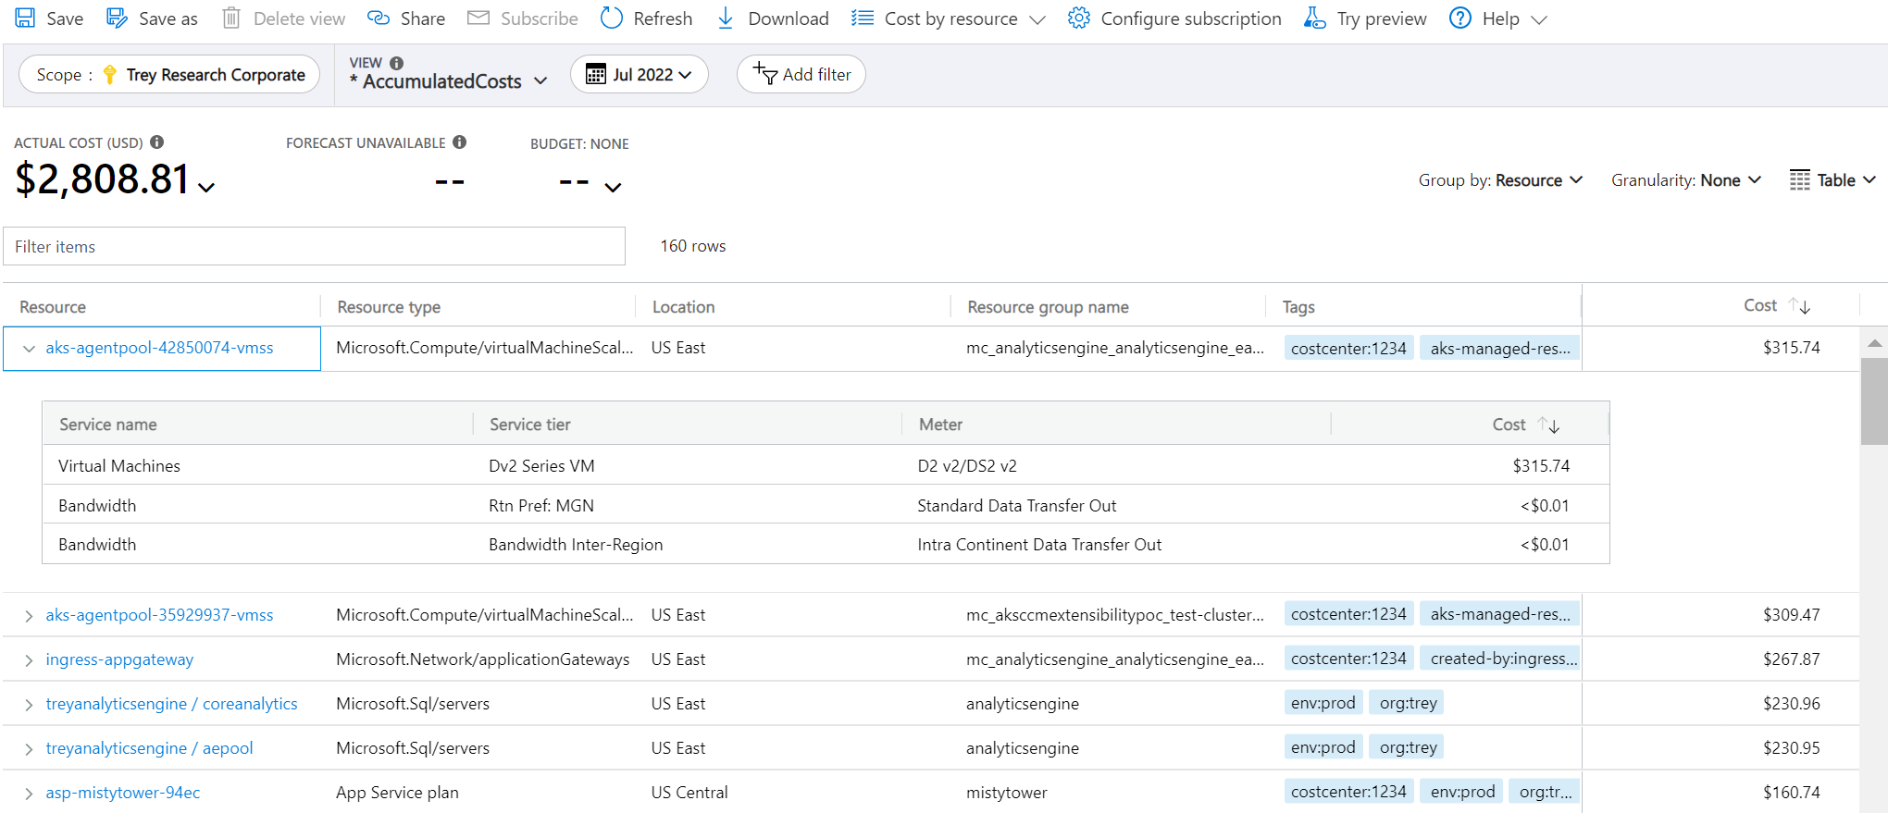Sort main table by Cost column arrows
Screen dimensions: 1888x813
pos(1799,306)
